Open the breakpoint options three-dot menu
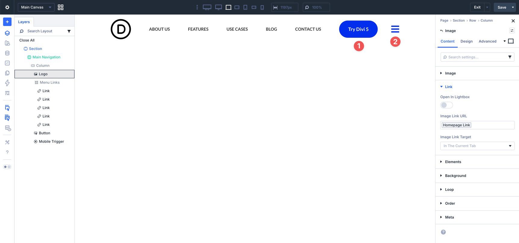Viewport: 519px width, 243px height. 197,7
